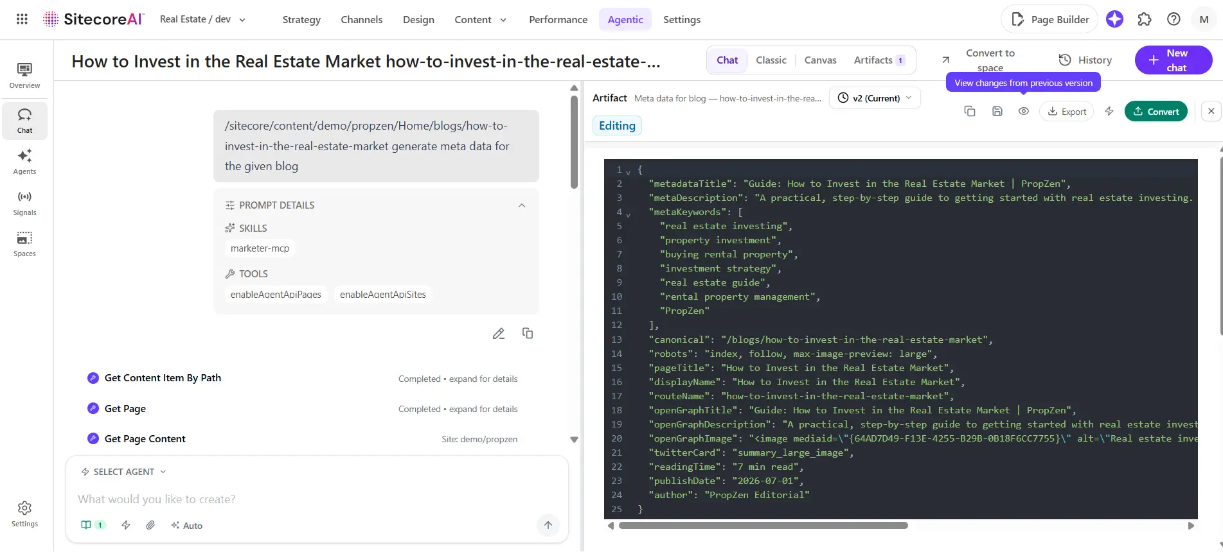Select Chat in the left sidebar

(x=24, y=121)
